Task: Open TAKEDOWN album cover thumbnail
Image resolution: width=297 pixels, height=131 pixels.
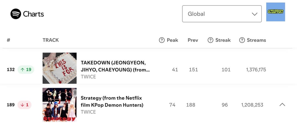Action: pos(59,68)
